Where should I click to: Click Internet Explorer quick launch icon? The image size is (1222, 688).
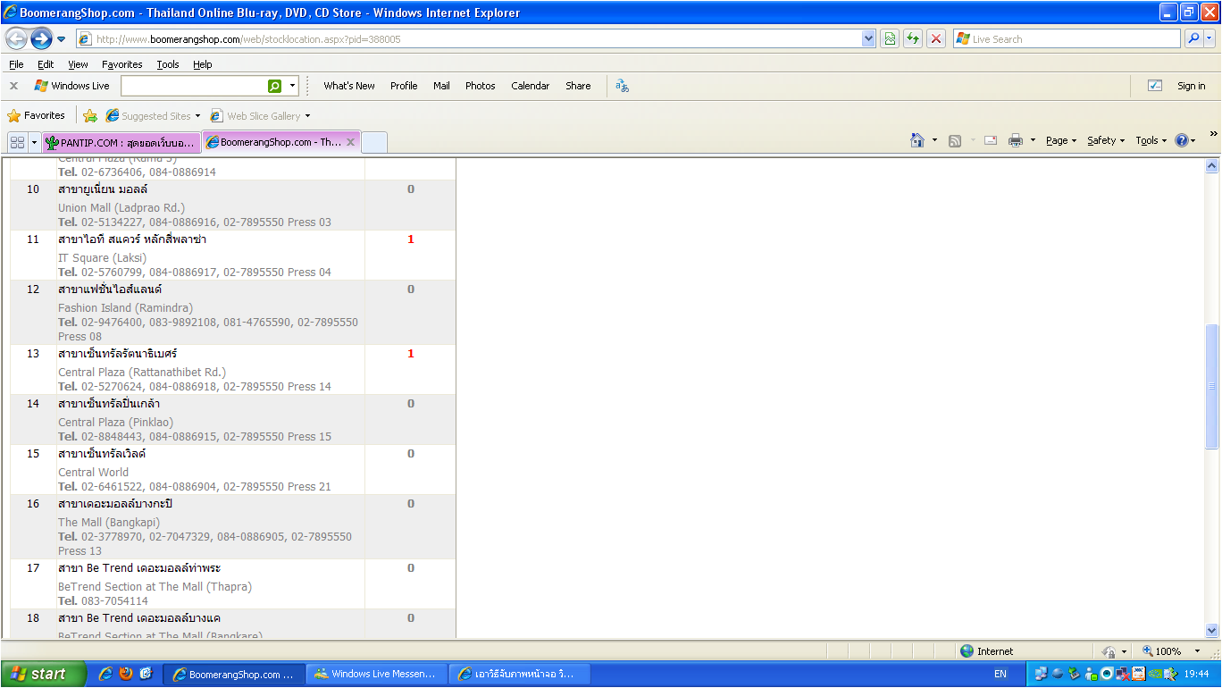105,674
